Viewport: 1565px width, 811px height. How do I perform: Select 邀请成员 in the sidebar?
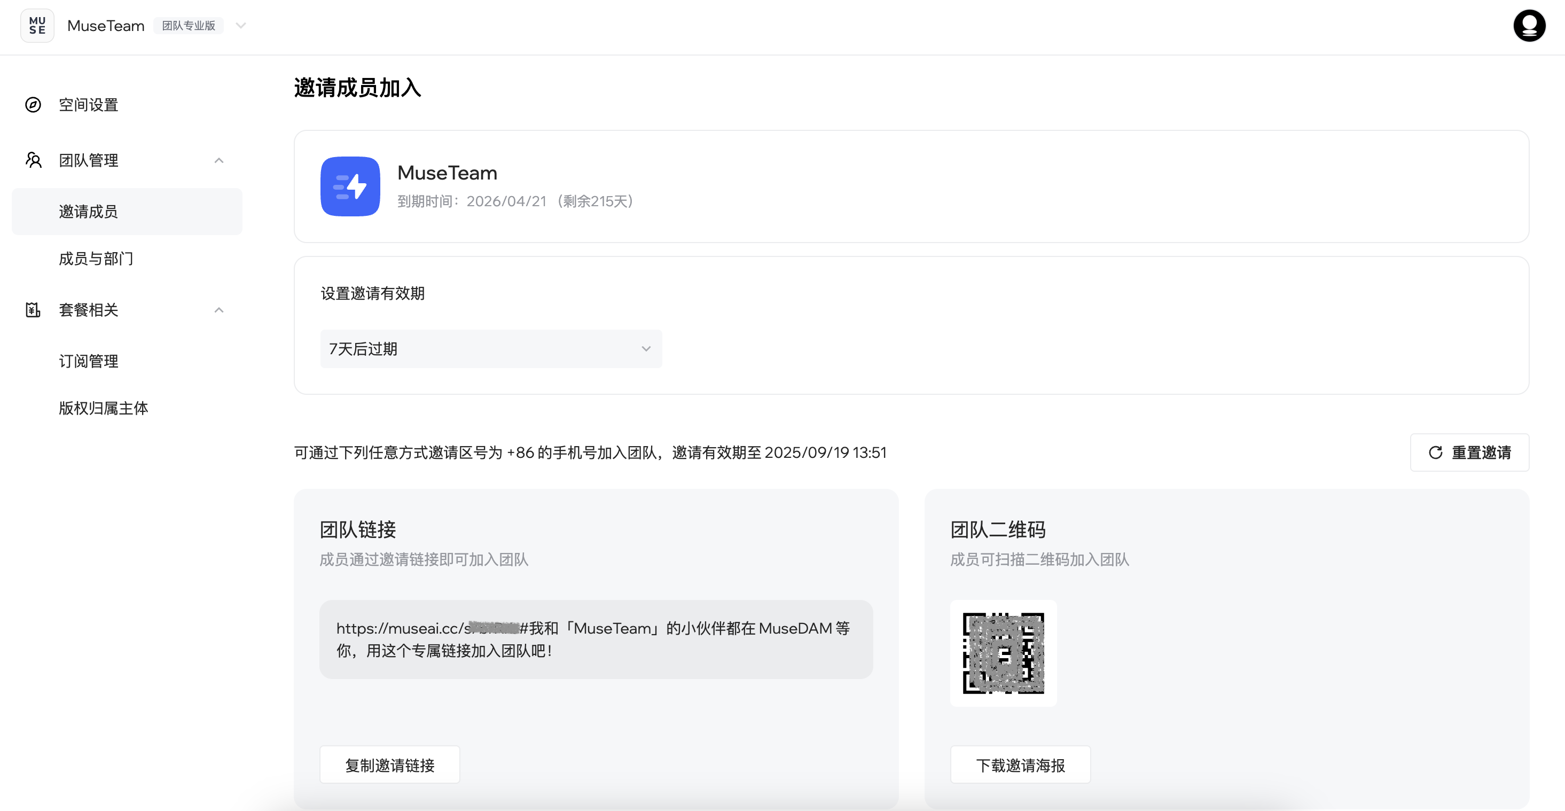click(88, 212)
